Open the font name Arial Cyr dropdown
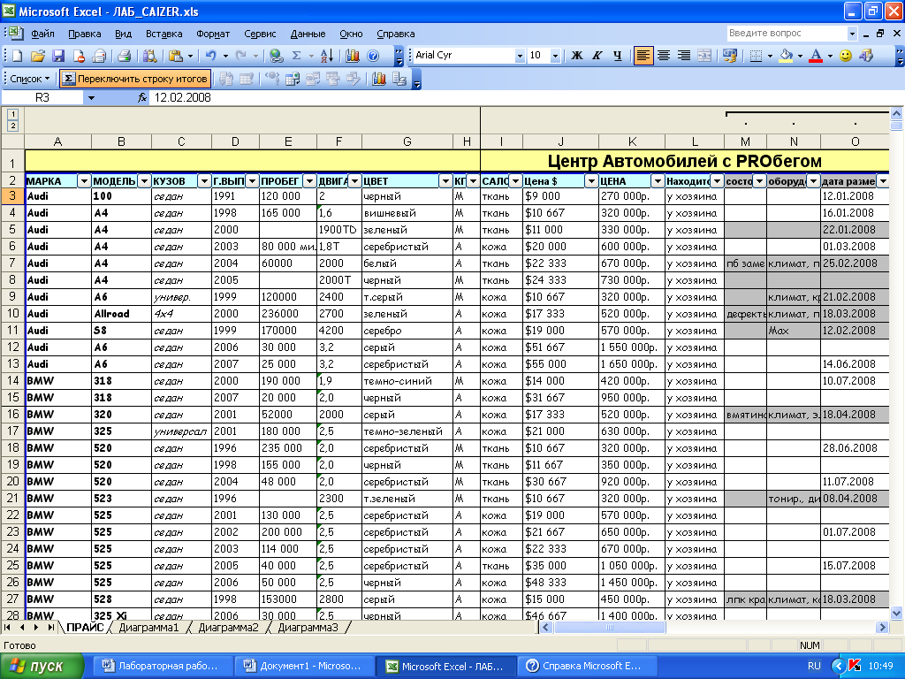This screenshot has width=905, height=679. point(520,56)
